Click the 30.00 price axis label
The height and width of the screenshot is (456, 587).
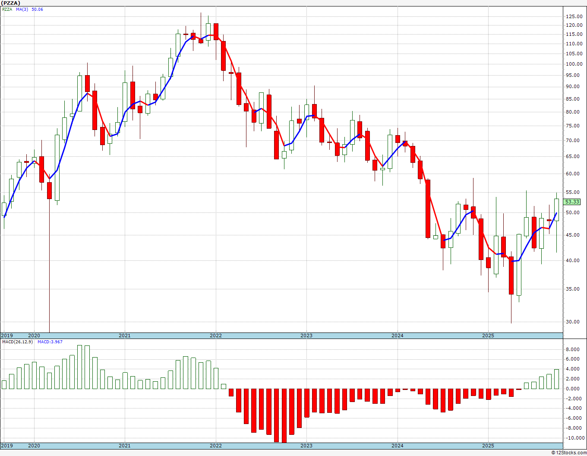coord(573,322)
